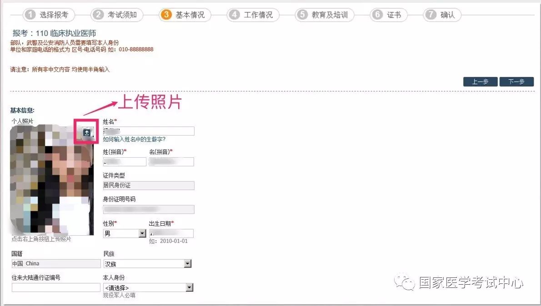The image size is (541, 306).
Task: Select the step 6 证书 circle icon
Action: (378, 15)
